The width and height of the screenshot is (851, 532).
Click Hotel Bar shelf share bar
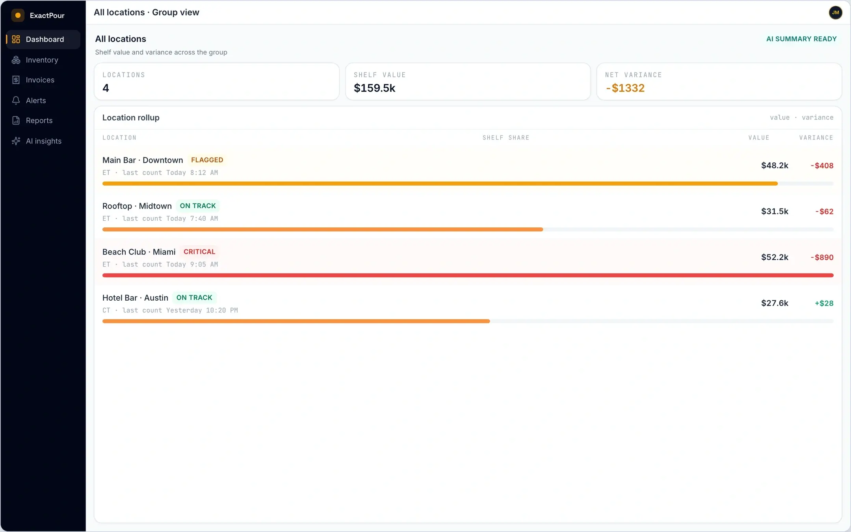pyautogui.click(x=468, y=321)
